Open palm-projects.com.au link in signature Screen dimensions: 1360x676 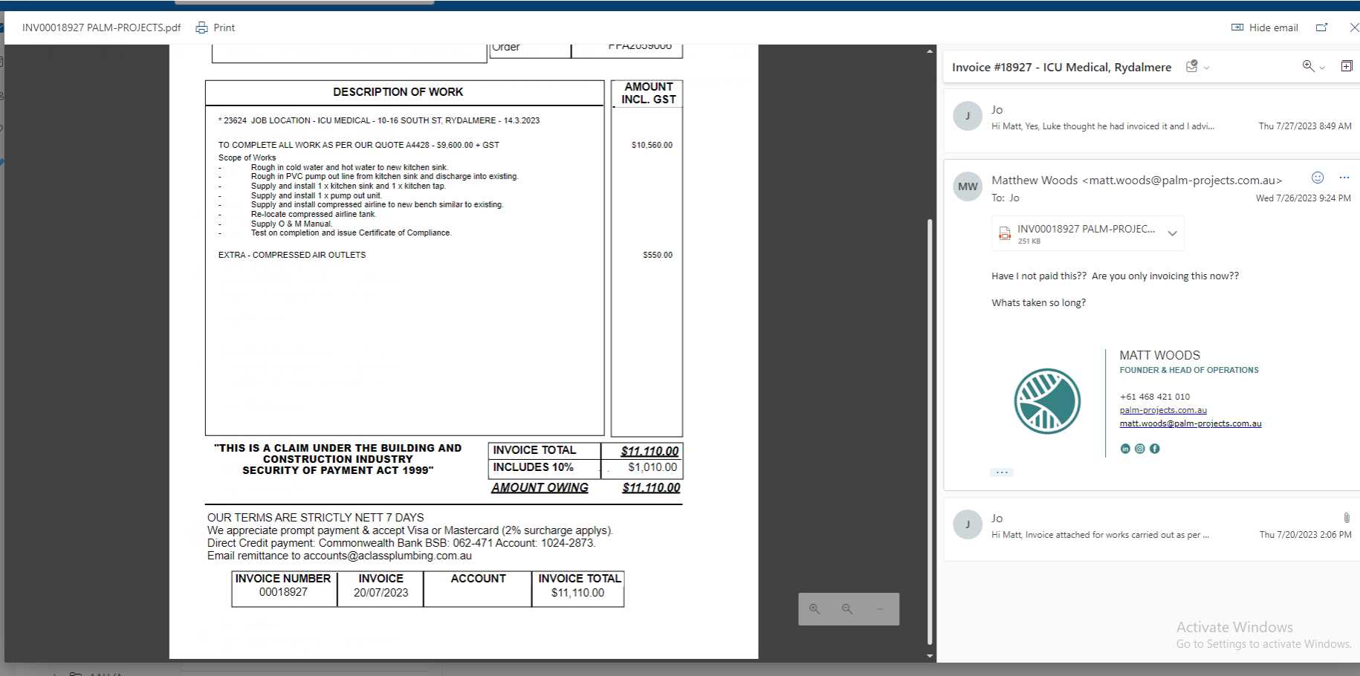click(1163, 410)
